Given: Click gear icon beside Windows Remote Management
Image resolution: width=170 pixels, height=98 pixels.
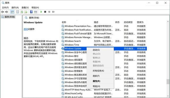Looking at the screenshot, I should [63, 37].
